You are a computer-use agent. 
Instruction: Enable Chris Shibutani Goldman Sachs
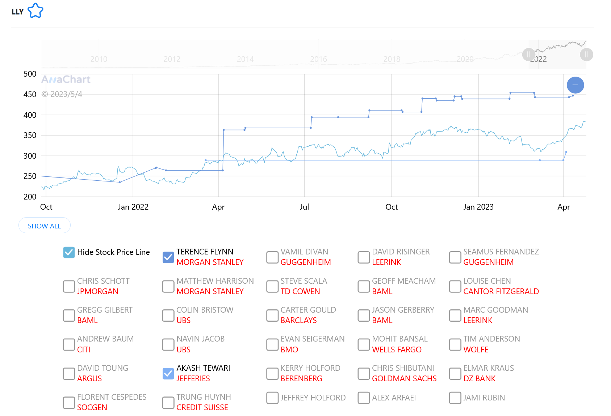[x=364, y=373]
